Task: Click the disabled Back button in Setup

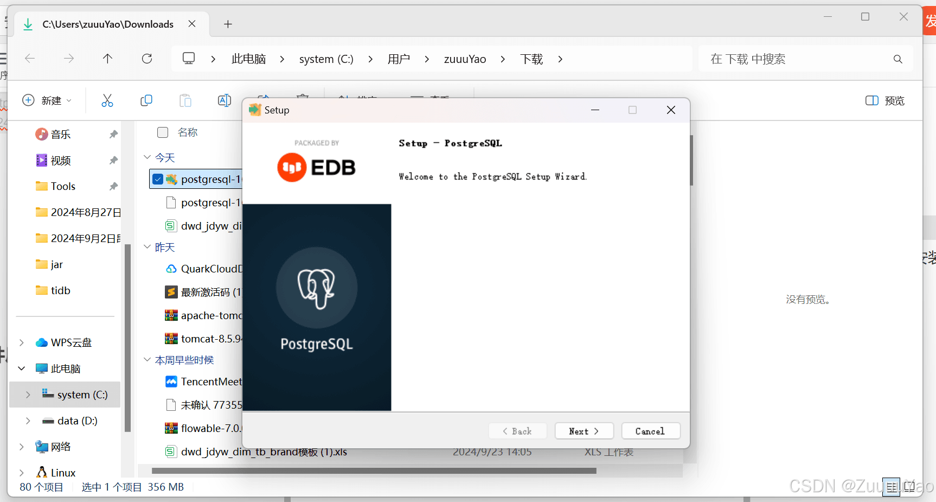Action: pos(517,431)
